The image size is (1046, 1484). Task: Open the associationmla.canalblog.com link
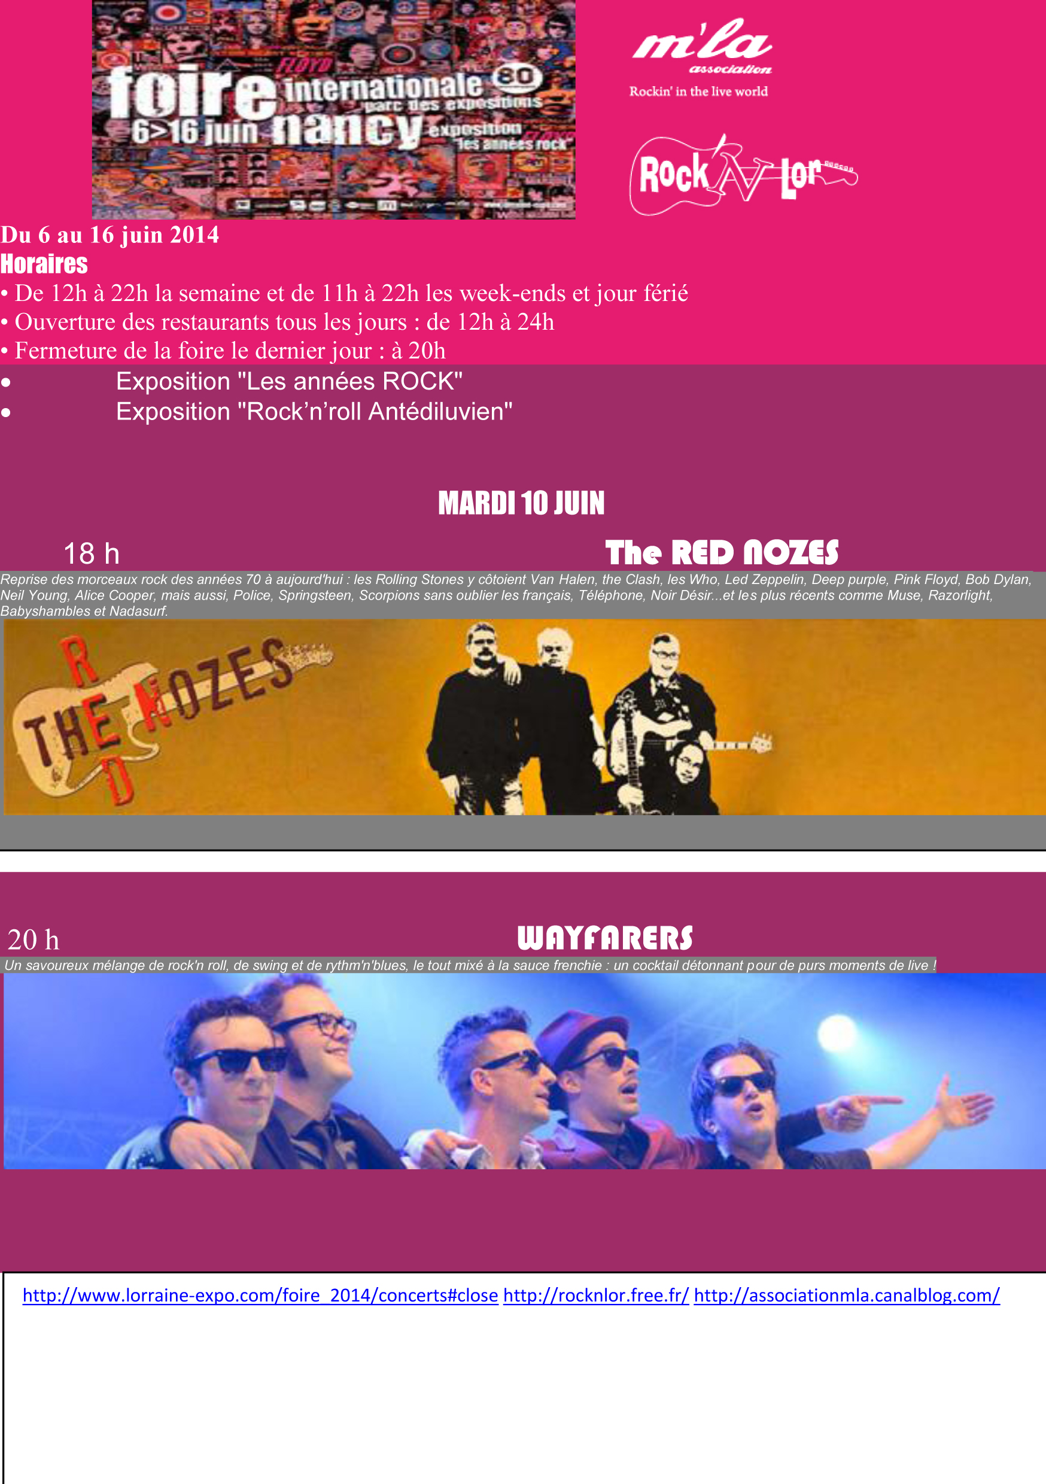click(847, 1296)
